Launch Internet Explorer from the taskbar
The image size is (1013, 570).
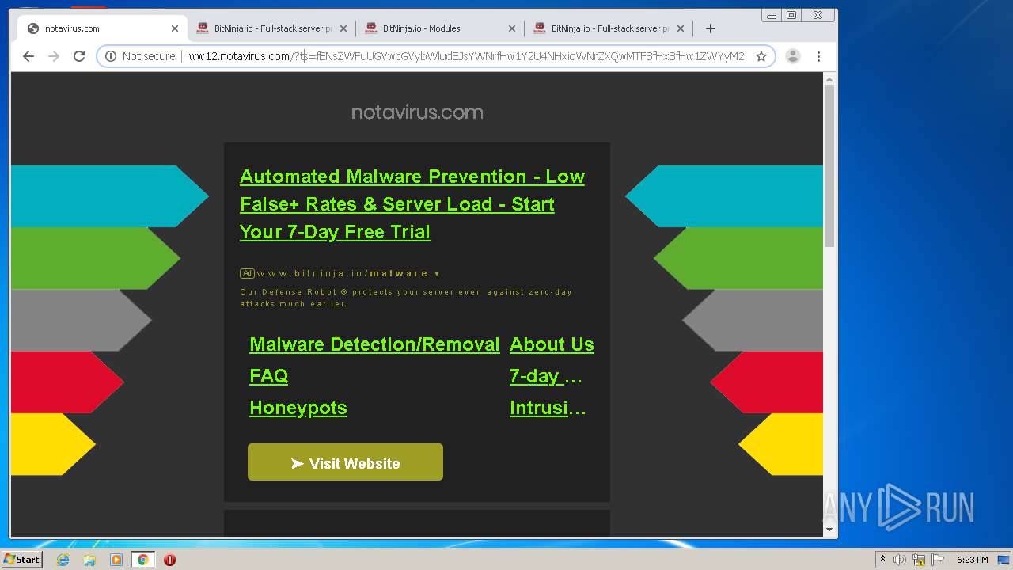tap(63, 560)
